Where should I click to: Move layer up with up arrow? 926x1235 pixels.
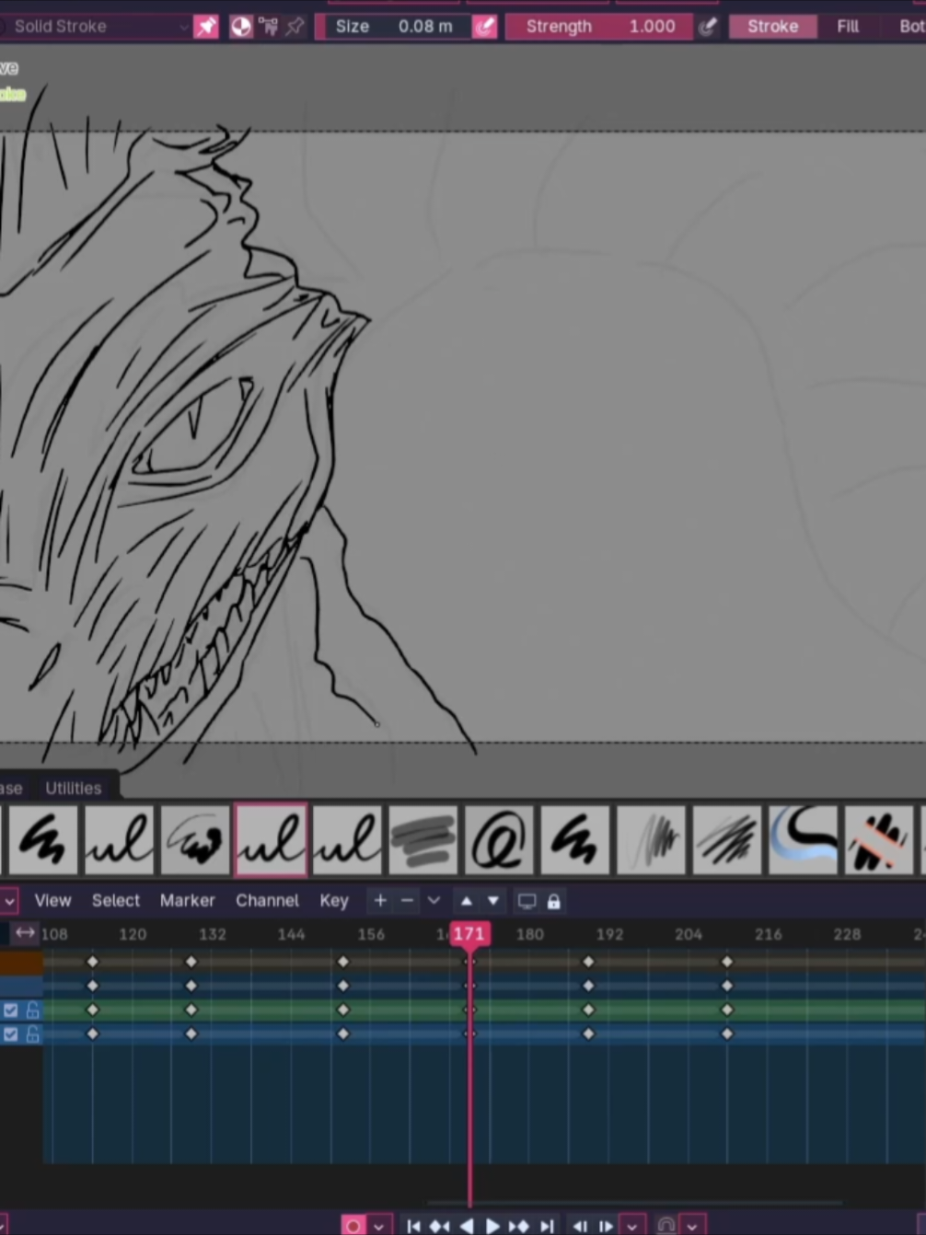click(x=467, y=901)
